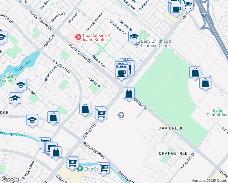Click the Interstate 5 highway shield
Viewport: 228px width, 183px height.
(204, 15)
